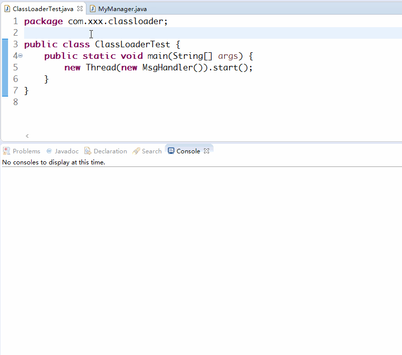The image size is (402, 355).
Task: Click the editor horizontal scroll left arrow
Action: [x=27, y=136]
